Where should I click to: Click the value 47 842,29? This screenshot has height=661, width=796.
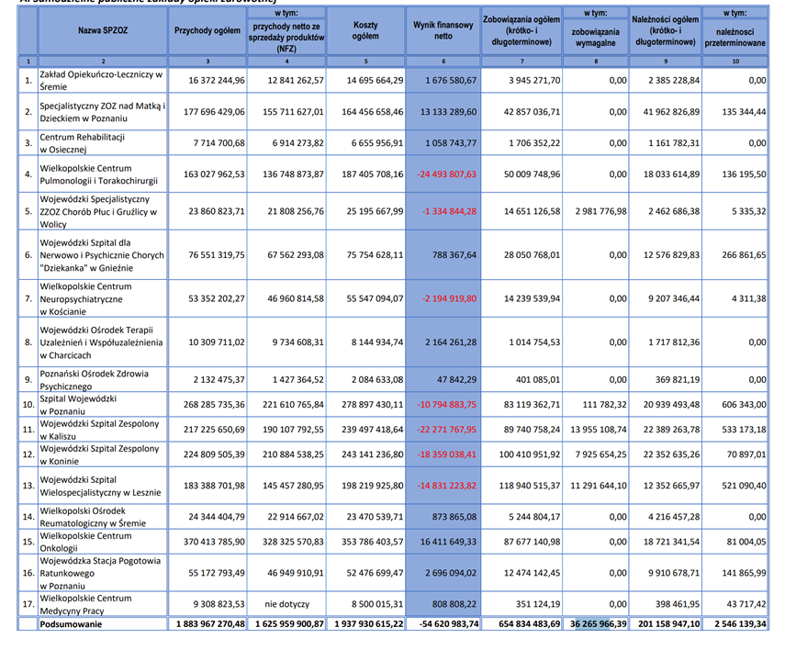456,380
